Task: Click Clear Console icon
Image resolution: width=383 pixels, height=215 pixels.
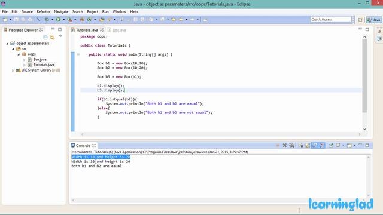Action: coord(301,145)
